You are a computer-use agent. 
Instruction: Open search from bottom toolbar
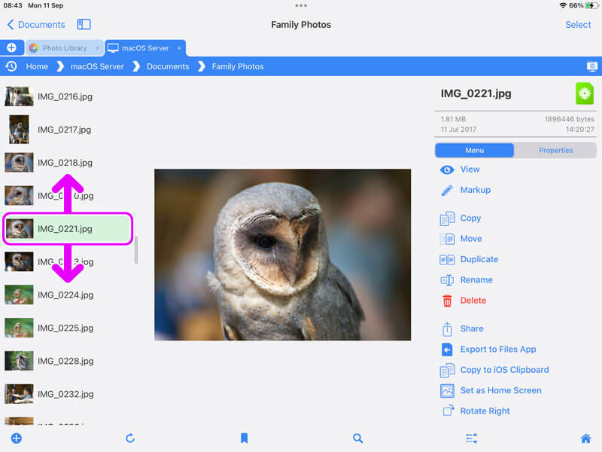pyautogui.click(x=358, y=438)
